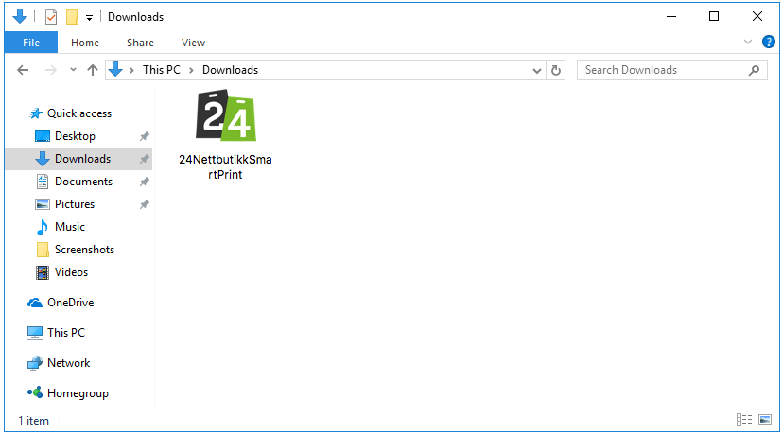Refresh the Downloads folder view

tap(556, 70)
